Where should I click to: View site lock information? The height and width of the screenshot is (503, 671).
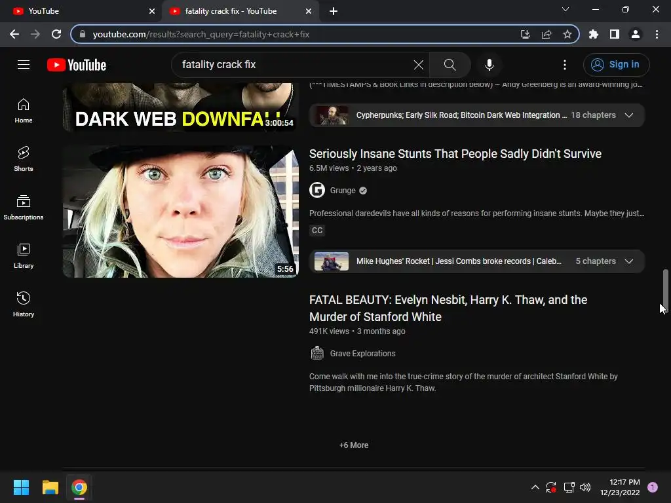click(x=83, y=34)
